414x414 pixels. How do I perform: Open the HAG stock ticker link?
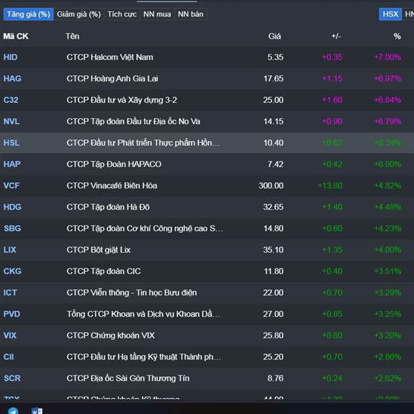pos(12,79)
